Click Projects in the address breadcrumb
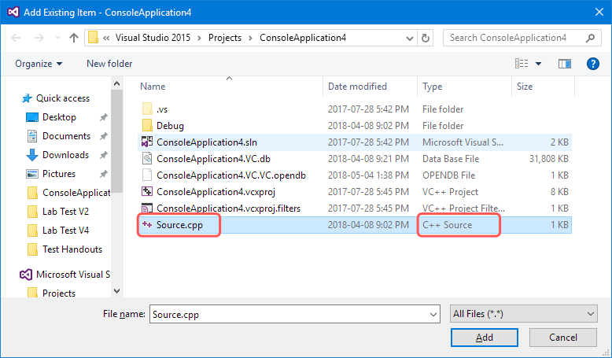Viewport: 612px width, 358px height. (225, 38)
